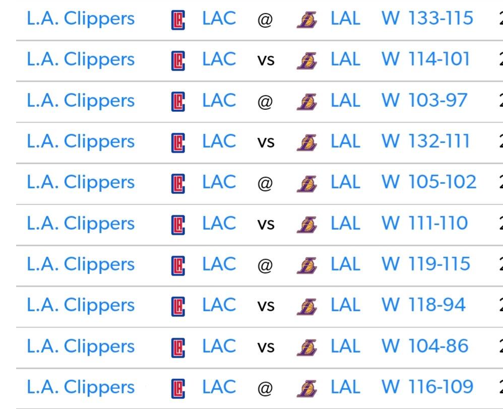Click LAL abbreviation in W 132-111 row

point(345,142)
